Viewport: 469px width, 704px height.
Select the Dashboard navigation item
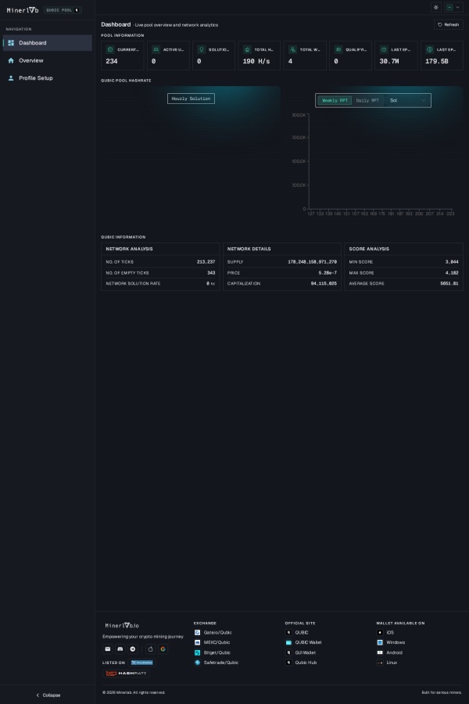coord(48,43)
